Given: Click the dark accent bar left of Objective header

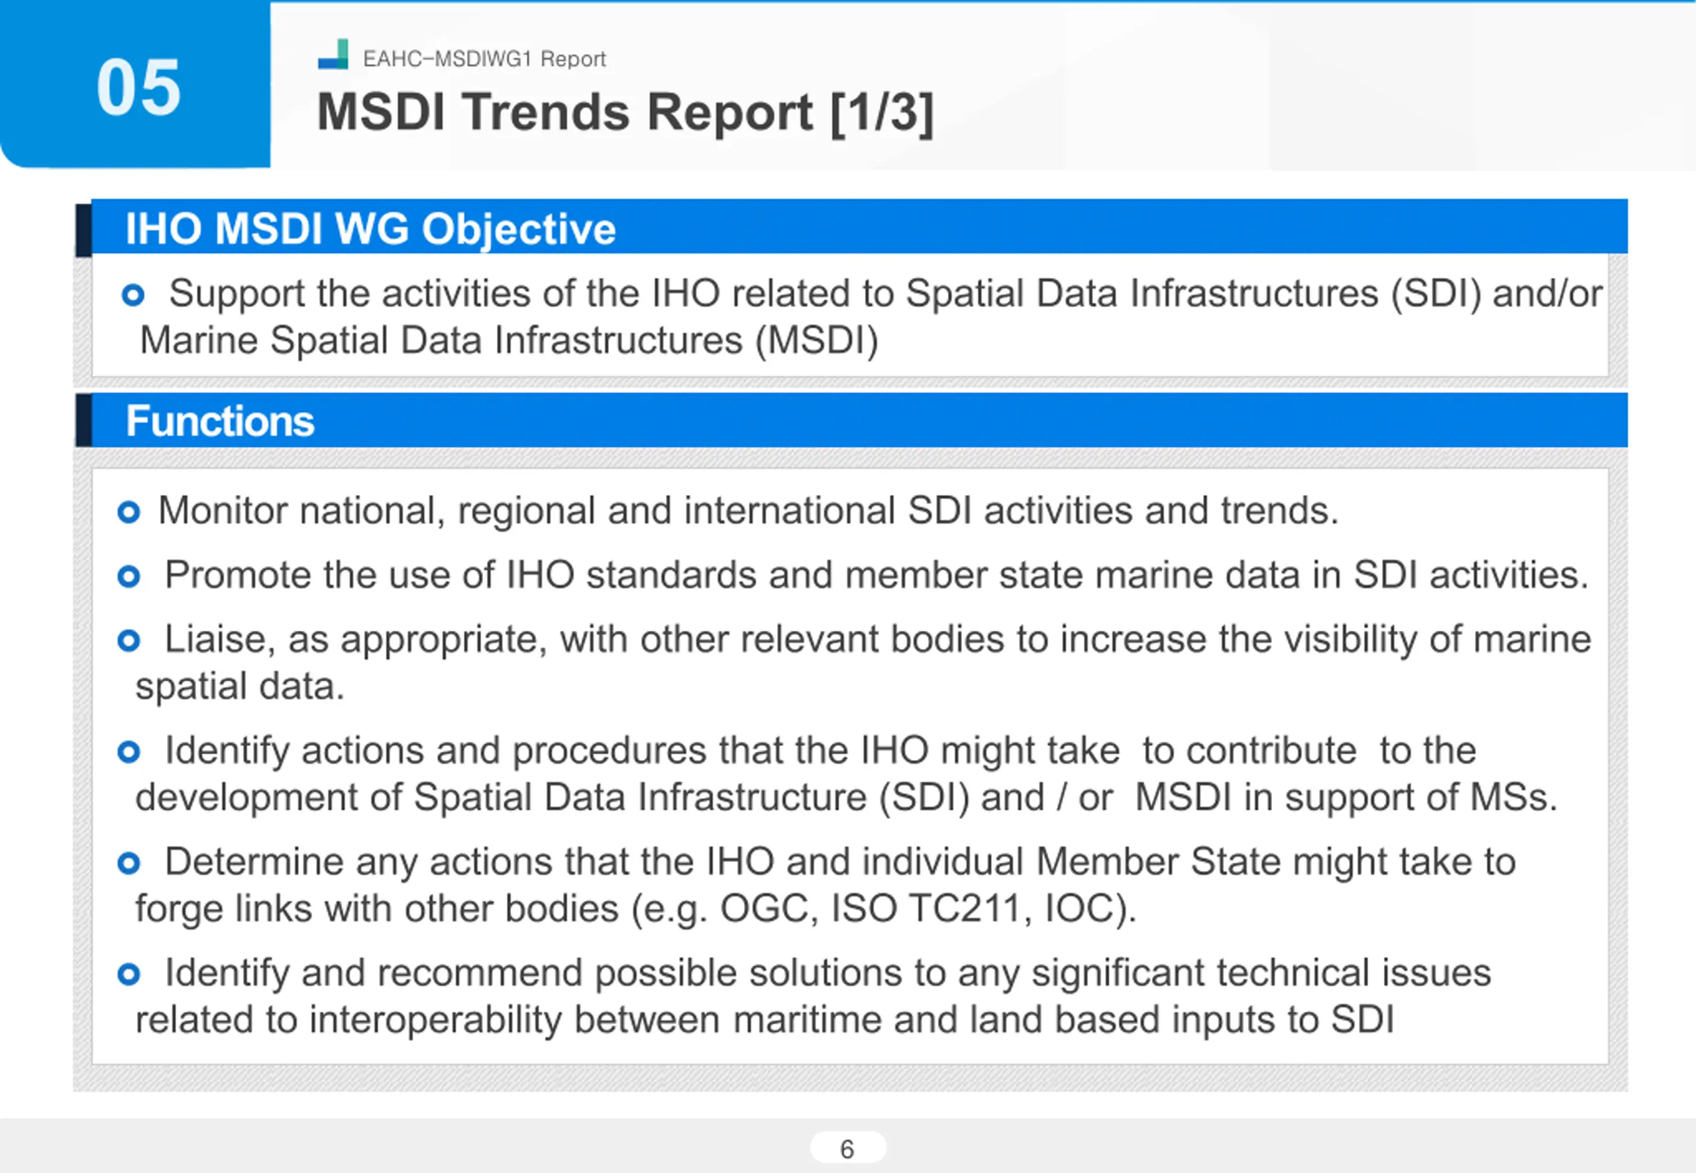Looking at the screenshot, I should (83, 231).
